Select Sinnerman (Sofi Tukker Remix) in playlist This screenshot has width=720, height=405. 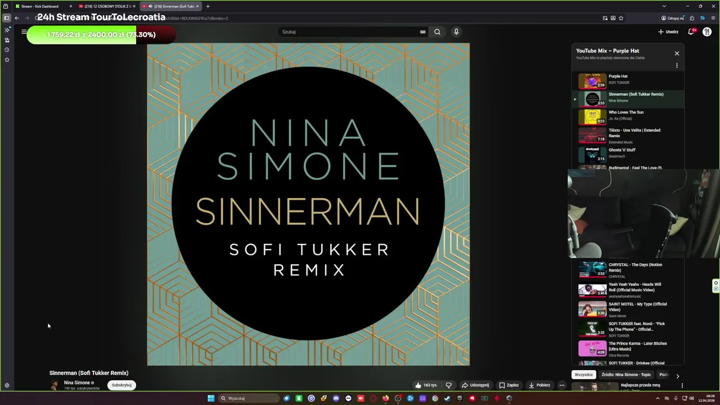(628, 99)
